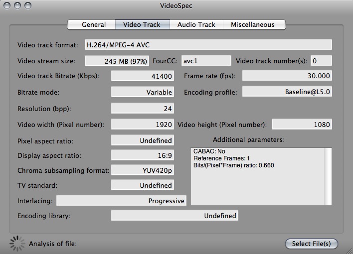Click the Video height field showing 1080
Image resolution: width=353 pixels, height=254 pixels.
point(302,124)
